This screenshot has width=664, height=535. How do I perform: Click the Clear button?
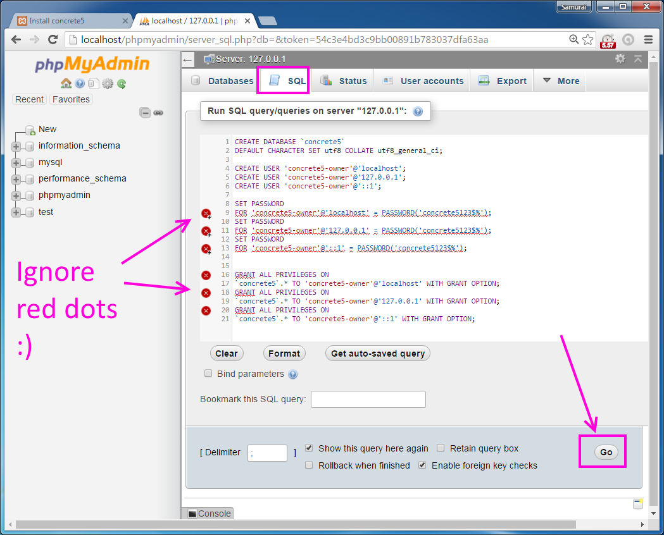[227, 354]
